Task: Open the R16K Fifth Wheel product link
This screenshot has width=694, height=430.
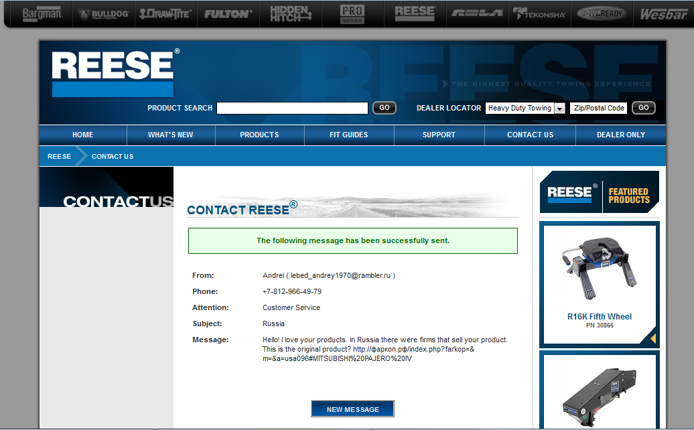Action: point(600,317)
